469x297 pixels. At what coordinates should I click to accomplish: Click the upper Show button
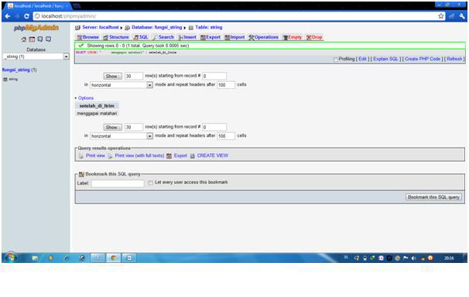[x=112, y=77]
